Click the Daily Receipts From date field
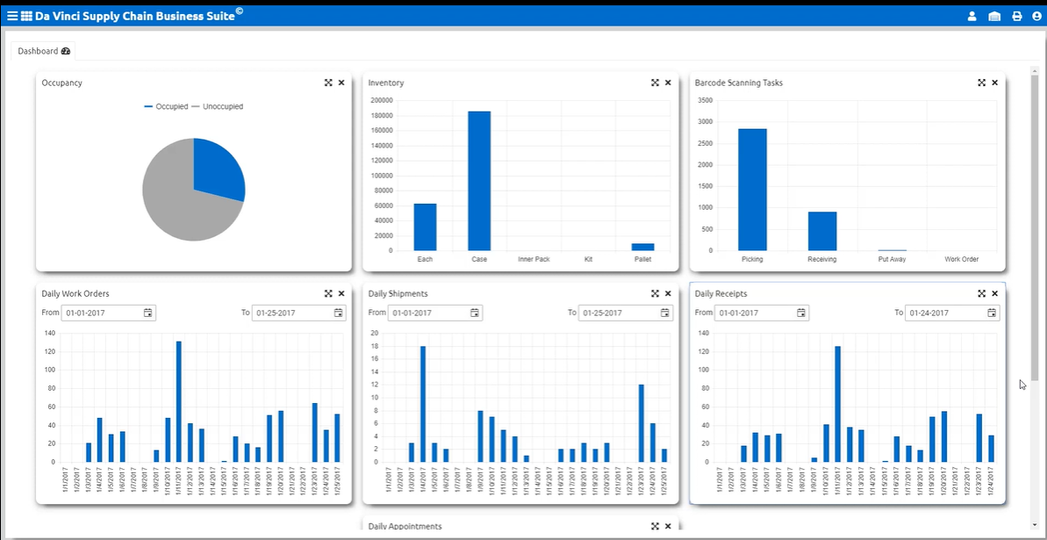This screenshot has height=540, width=1047. point(755,313)
